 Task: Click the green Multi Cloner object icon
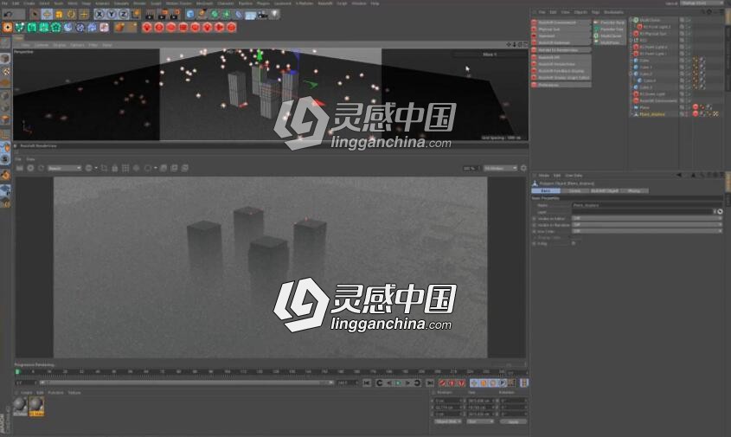click(x=636, y=20)
